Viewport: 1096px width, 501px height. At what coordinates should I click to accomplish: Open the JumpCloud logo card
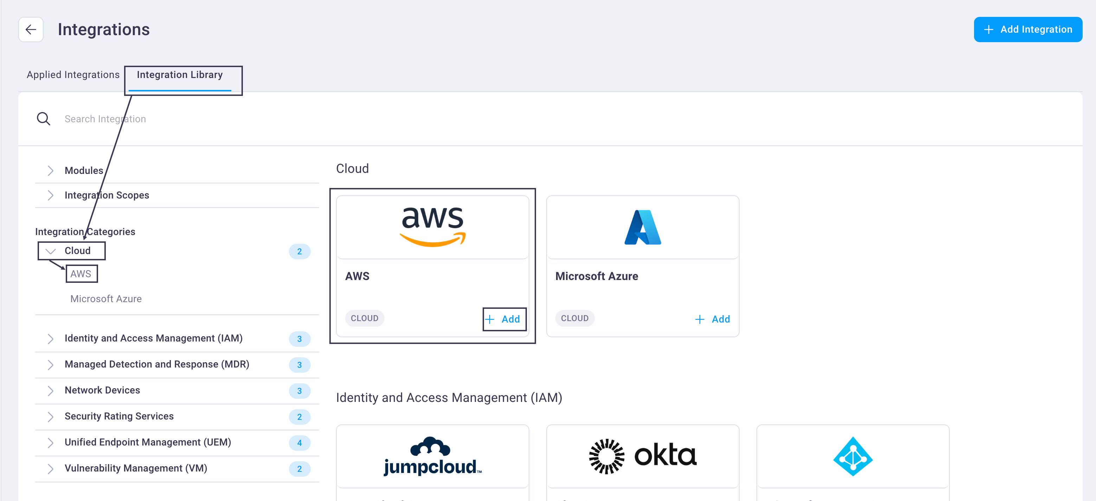[433, 456]
